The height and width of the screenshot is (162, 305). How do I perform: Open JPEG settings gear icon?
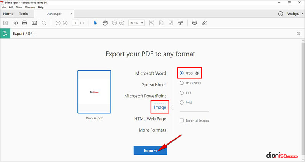pos(197,73)
